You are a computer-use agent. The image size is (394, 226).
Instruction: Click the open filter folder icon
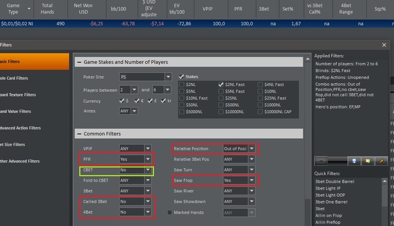(369, 161)
